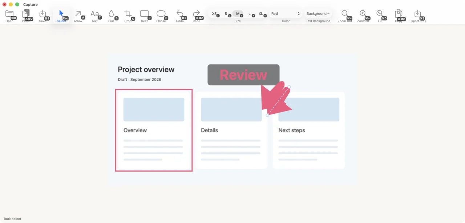465x223 pixels.
Task: Redo the reverted action
Action: pos(197,16)
